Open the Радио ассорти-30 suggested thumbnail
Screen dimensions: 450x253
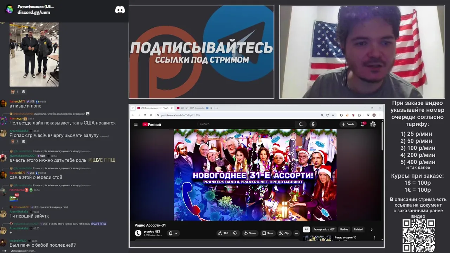pyautogui.click(x=317, y=238)
